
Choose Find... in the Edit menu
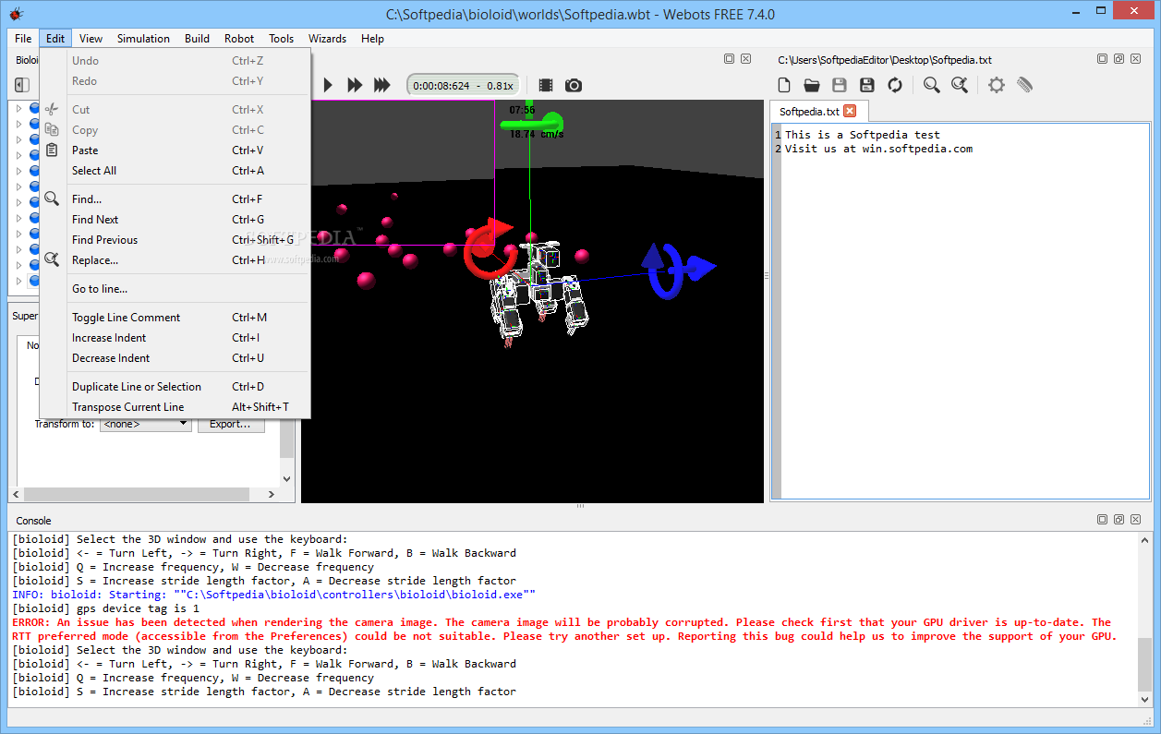pos(175,199)
